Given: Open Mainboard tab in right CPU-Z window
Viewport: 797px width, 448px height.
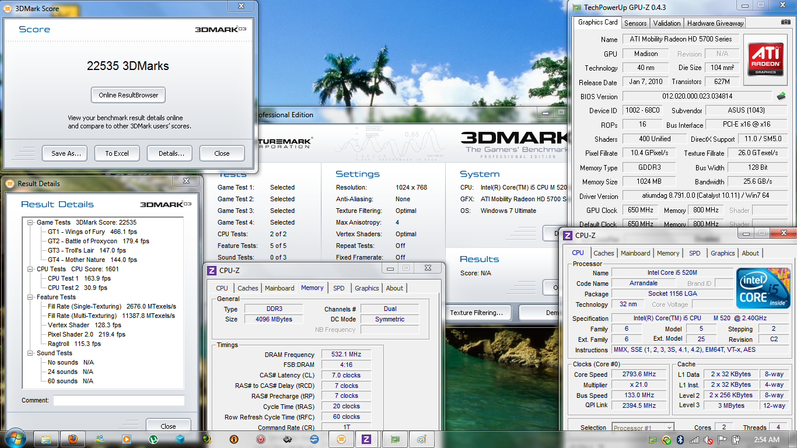Looking at the screenshot, I should 635,253.
